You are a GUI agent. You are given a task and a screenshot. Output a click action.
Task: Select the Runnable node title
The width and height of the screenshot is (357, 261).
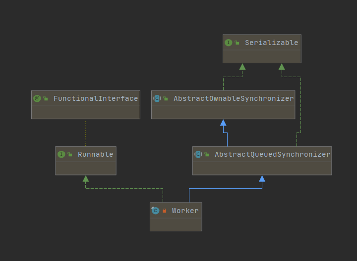click(x=95, y=154)
